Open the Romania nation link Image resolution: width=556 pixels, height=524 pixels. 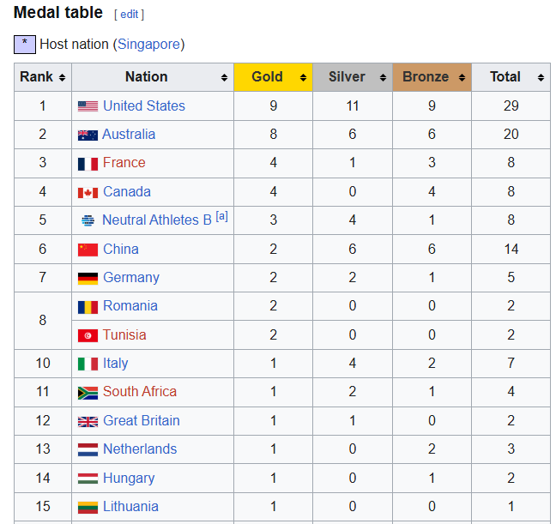point(130,306)
